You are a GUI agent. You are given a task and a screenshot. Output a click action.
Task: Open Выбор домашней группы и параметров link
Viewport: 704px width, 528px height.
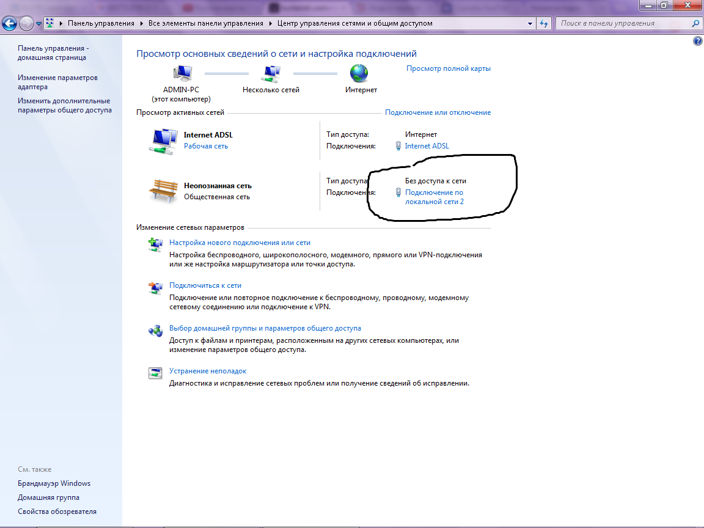[x=265, y=328]
